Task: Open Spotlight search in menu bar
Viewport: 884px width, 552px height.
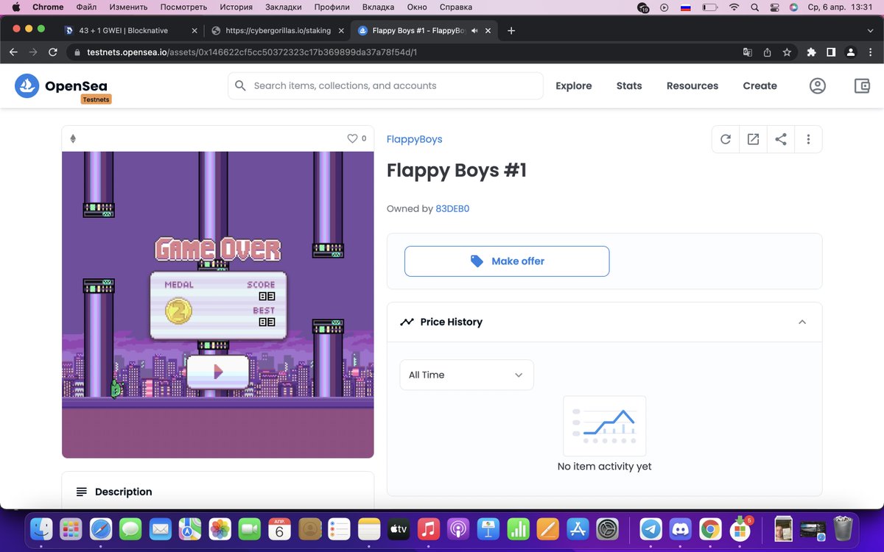Action: click(754, 7)
